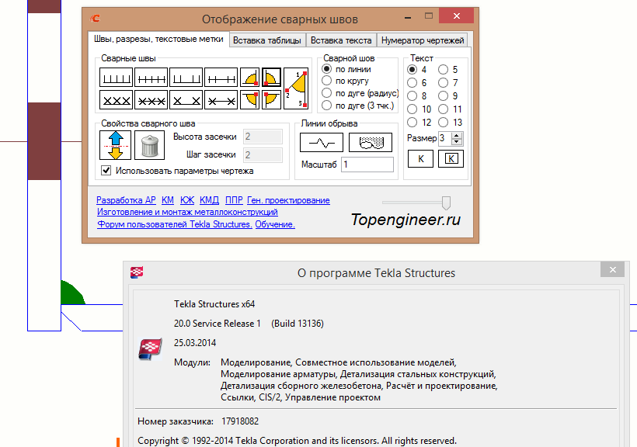
Task: Select intermittent weld with ticks above baseline
Action: pyautogui.click(x=186, y=77)
